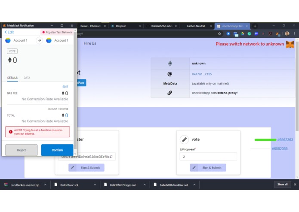Click the register address input field
Viewport: 299px width, 212px height.
[87, 157]
